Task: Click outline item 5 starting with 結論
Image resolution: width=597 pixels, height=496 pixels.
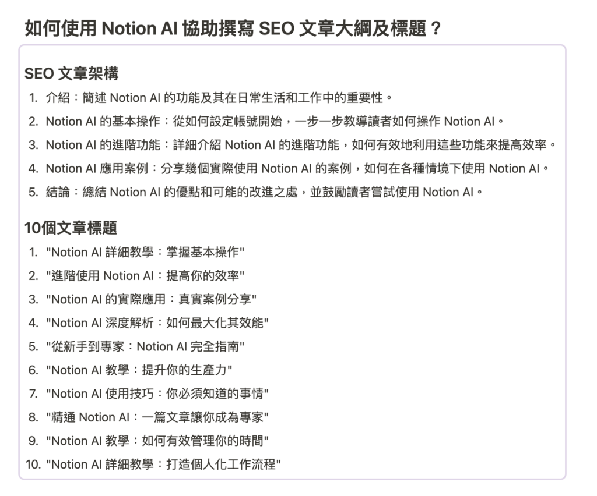Action: pos(264,192)
